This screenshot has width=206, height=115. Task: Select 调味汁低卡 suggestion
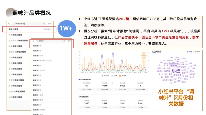pyautogui.click(x=37, y=75)
